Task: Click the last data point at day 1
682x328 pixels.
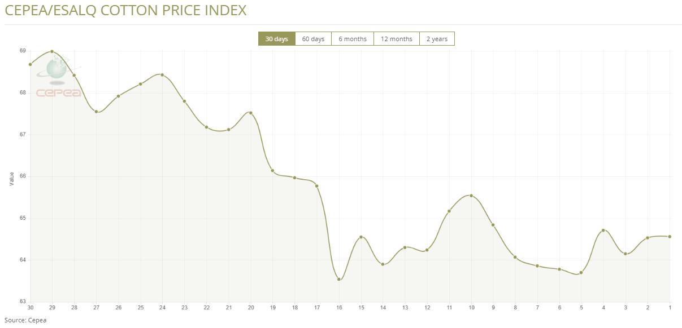Action: point(670,237)
